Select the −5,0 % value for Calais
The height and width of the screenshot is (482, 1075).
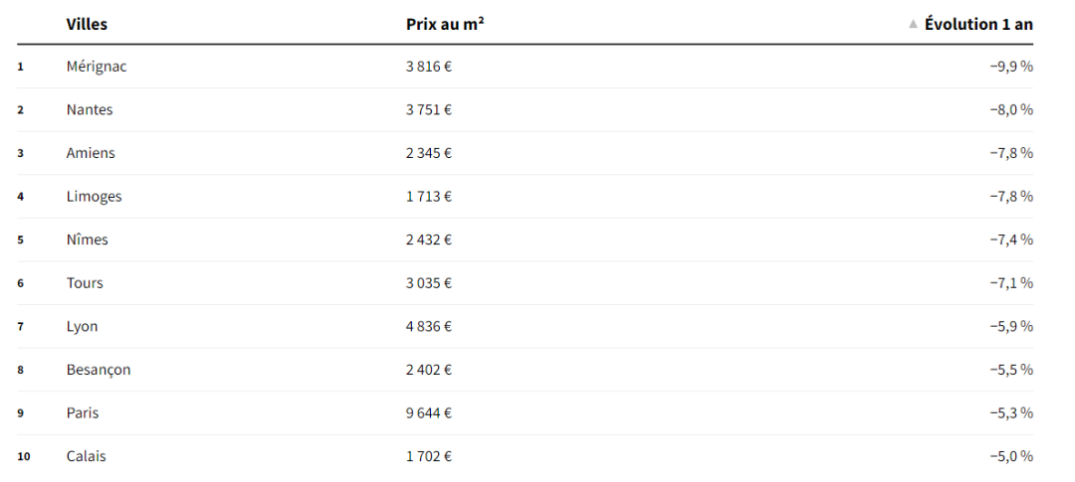pyautogui.click(x=1011, y=456)
